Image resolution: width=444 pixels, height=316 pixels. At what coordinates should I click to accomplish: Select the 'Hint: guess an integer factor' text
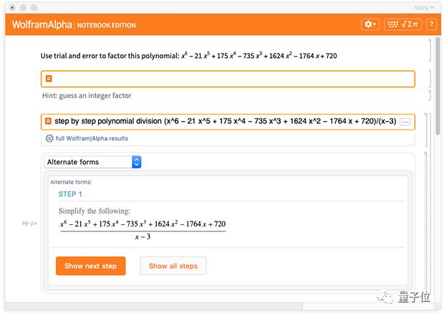point(87,95)
